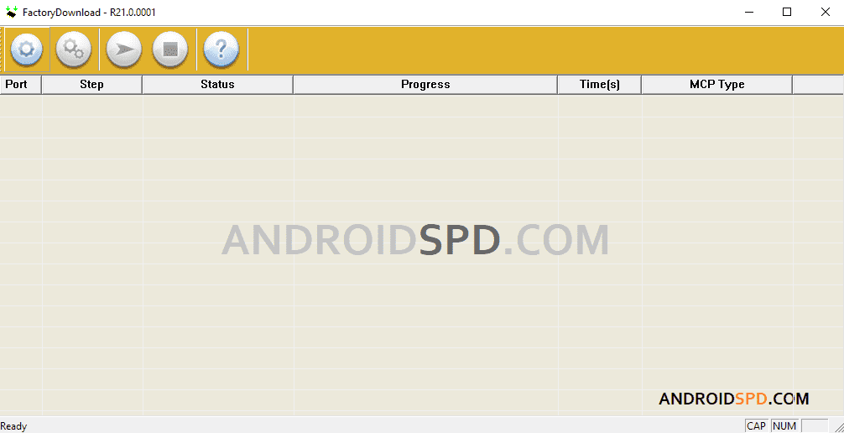
Task: Minimize the FactoryDownload window
Action: (x=748, y=12)
